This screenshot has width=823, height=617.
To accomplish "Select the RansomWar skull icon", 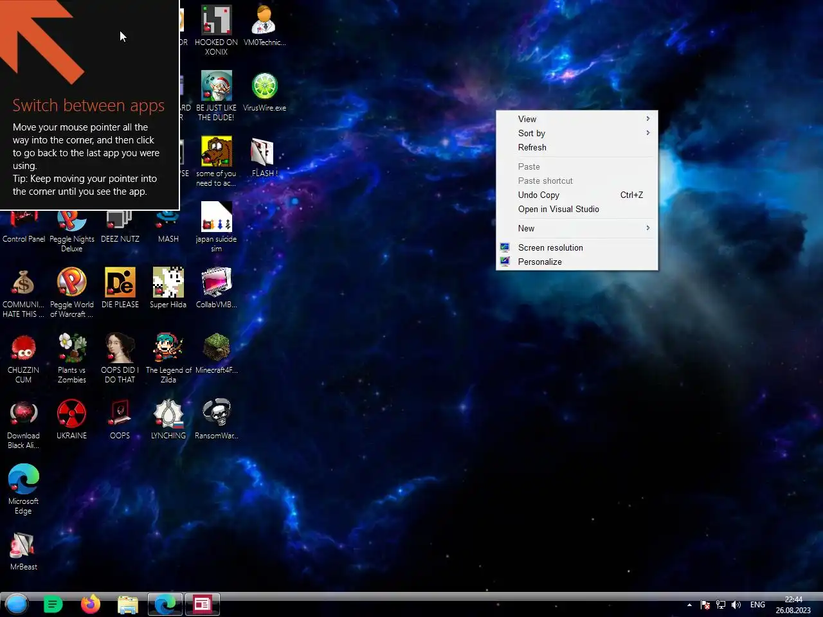I will point(216,419).
